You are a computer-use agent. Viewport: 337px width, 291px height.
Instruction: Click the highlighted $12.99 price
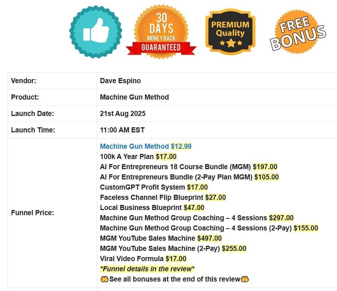coord(181,146)
